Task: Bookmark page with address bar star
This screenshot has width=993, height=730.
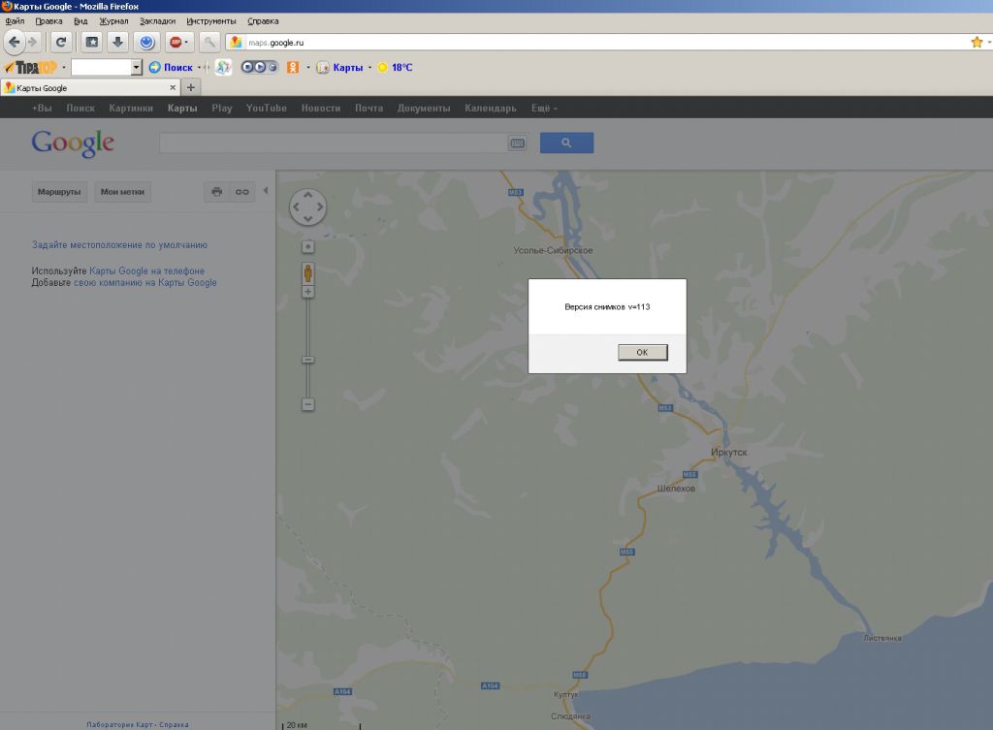Action: (x=977, y=42)
